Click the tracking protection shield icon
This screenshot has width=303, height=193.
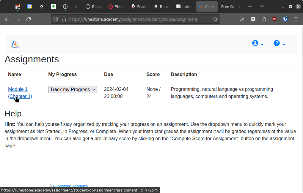click(55, 19)
